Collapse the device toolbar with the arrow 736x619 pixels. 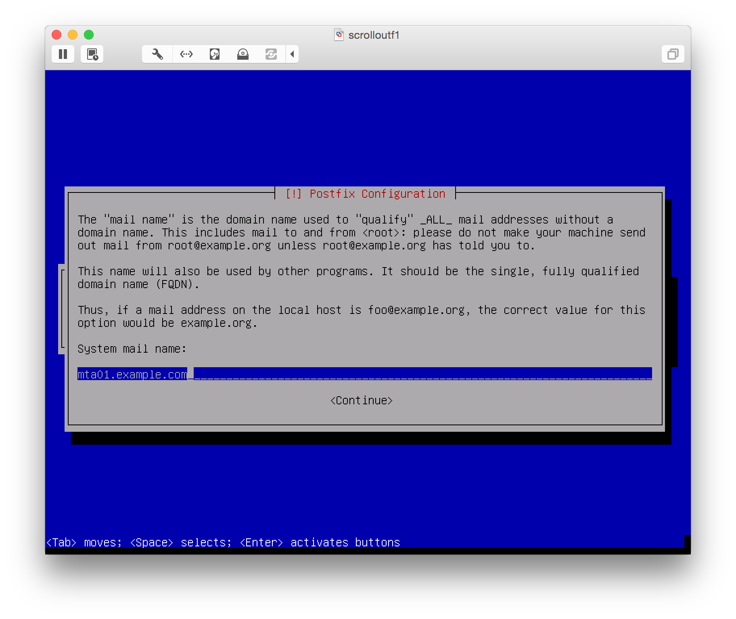(x=292, y=54)
